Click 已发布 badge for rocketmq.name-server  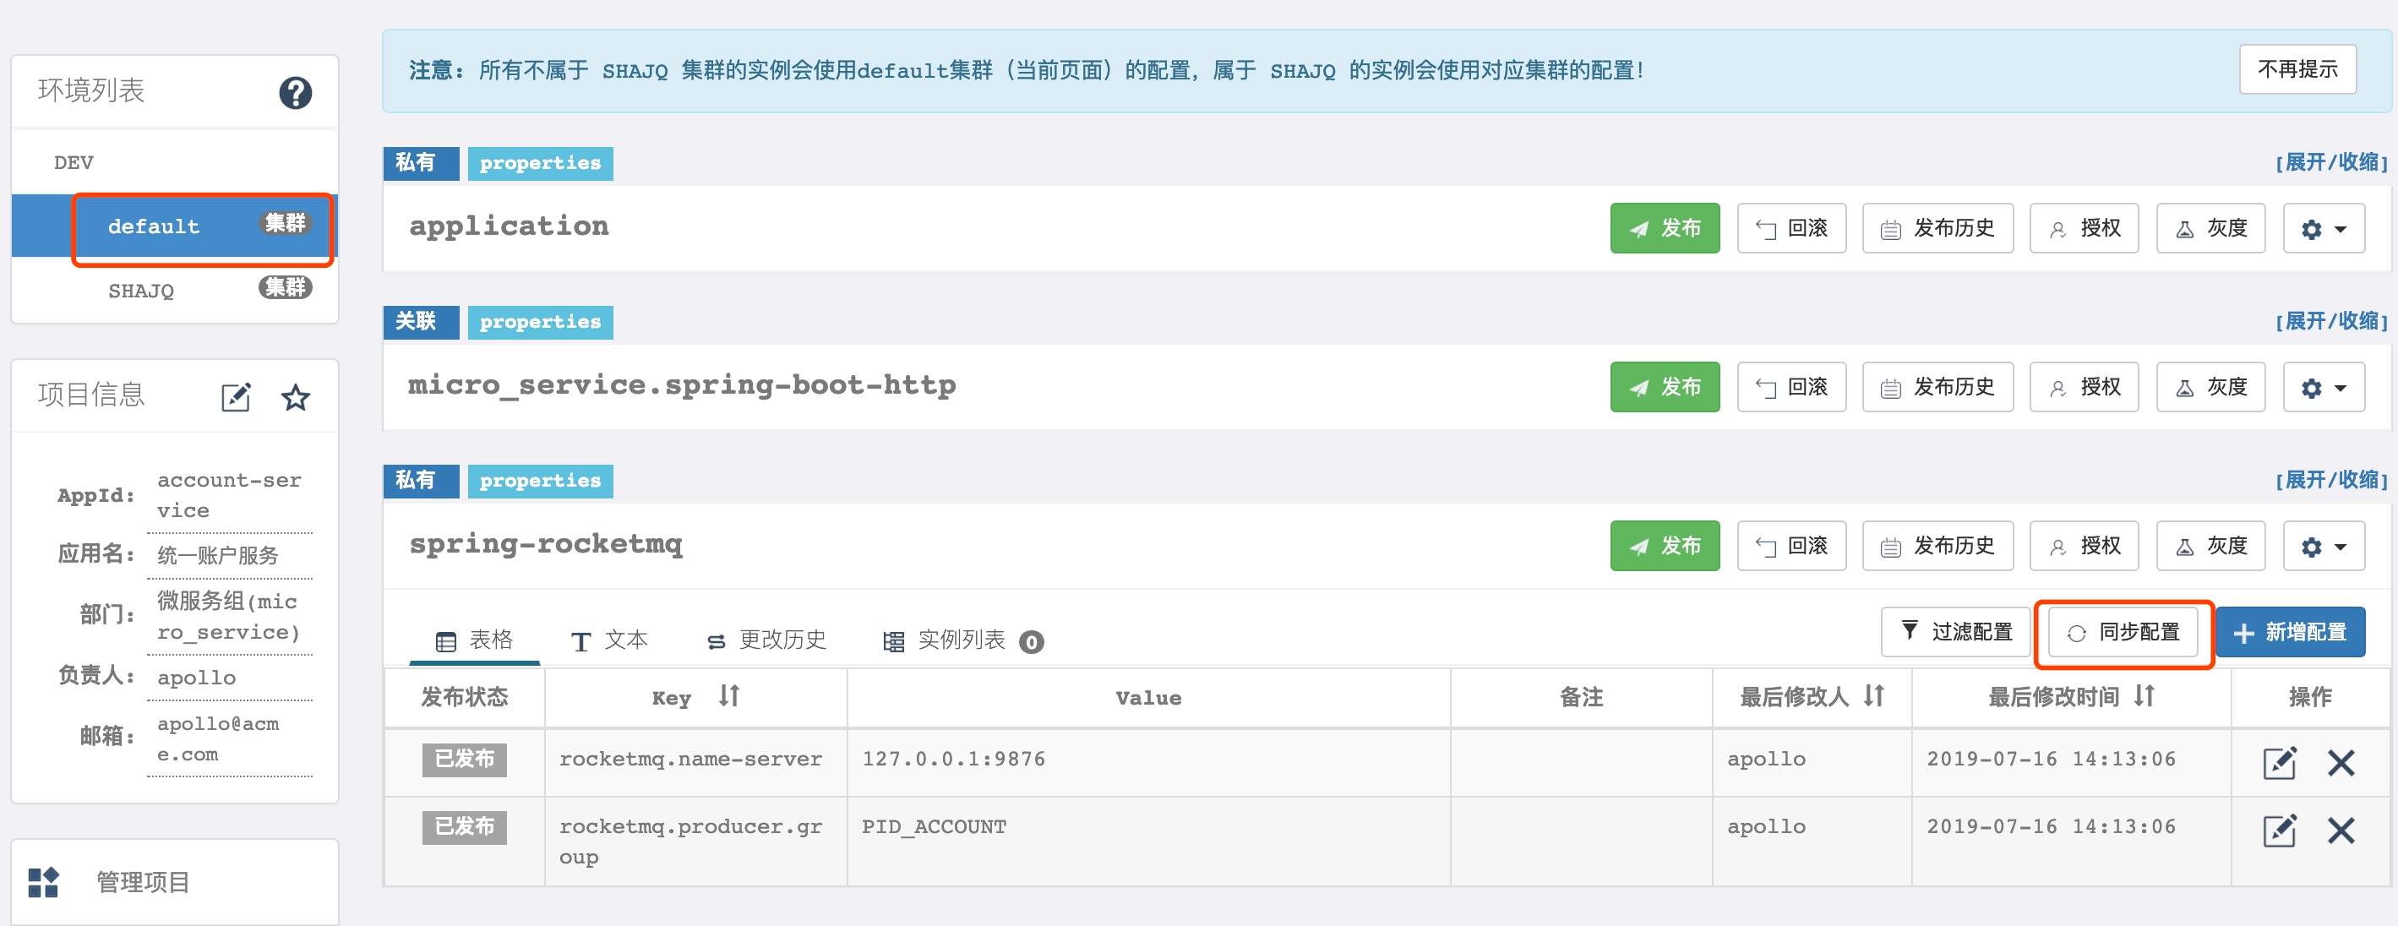click(x=464, y=760)
